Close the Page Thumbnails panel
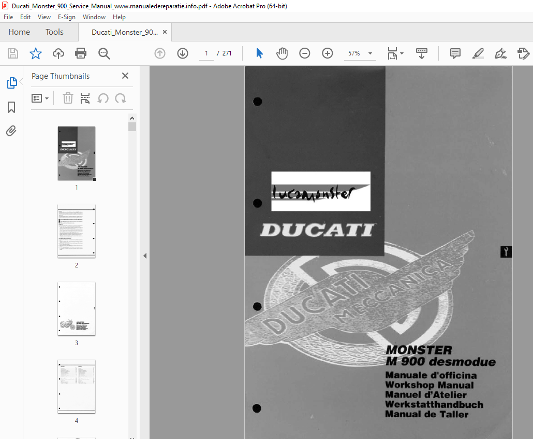The width and height of the screenshot is (533, 439). [125, 76]
